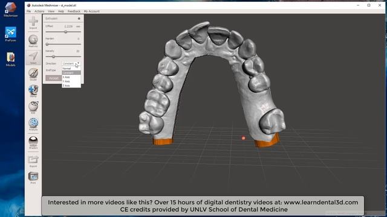The height and width of the screenshot is (217, 387).
Task: Click the left orange extruded region
Action: pos(163,142)
